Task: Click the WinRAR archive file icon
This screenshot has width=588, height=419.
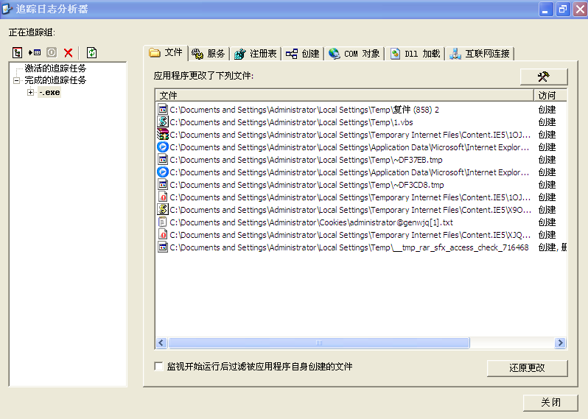Action: 162,135
